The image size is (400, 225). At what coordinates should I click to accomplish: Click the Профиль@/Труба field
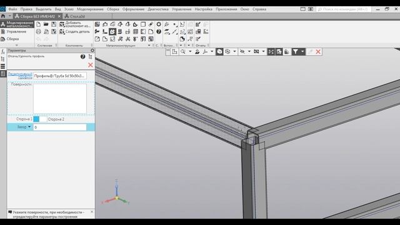[60, 76]
